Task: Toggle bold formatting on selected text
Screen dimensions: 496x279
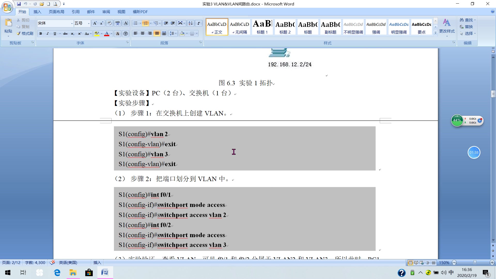Action: click(41, 33)
